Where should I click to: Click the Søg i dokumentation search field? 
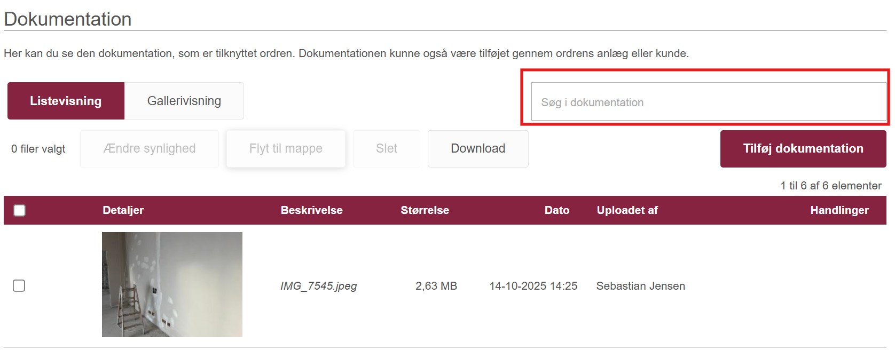[708, 102]
